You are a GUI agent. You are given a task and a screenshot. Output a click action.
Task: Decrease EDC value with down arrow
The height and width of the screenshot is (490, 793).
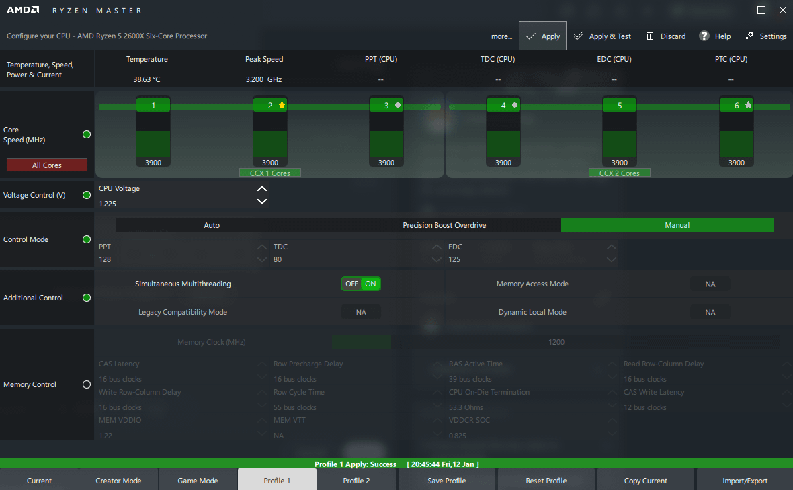coord(612,259)
